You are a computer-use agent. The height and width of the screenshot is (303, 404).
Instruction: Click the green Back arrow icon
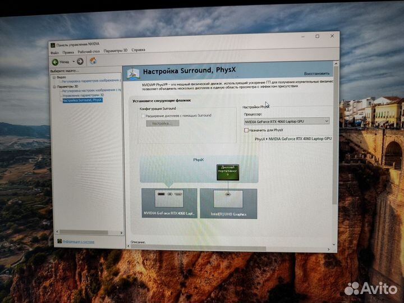coord(56,61)
